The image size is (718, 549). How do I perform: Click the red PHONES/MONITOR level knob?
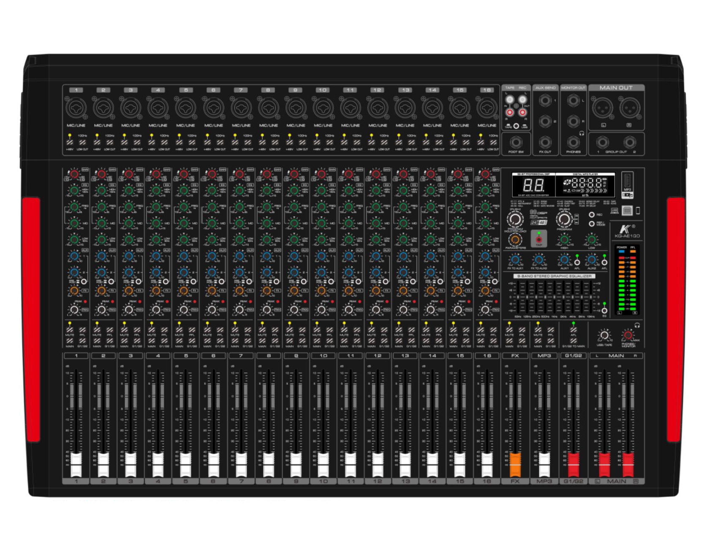628,336
